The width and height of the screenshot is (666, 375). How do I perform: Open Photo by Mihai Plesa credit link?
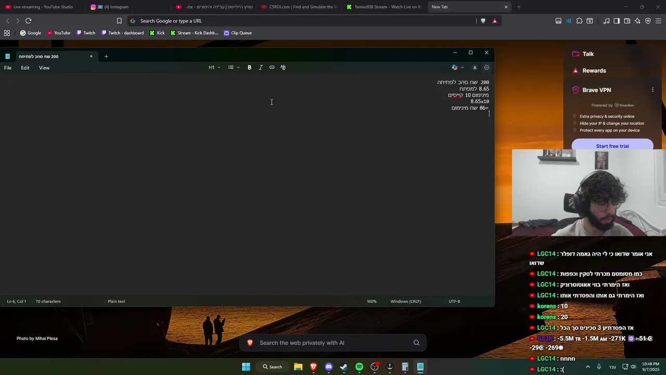pyautogui.click(x=37, y=339)
